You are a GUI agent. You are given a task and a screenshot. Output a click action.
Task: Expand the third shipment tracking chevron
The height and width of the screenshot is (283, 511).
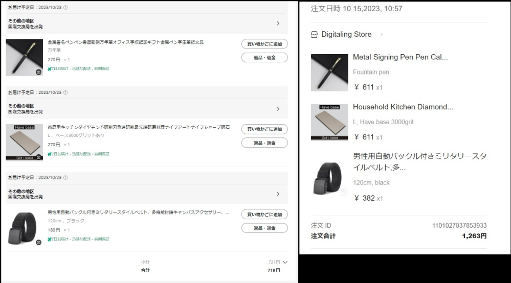(278, 194)
